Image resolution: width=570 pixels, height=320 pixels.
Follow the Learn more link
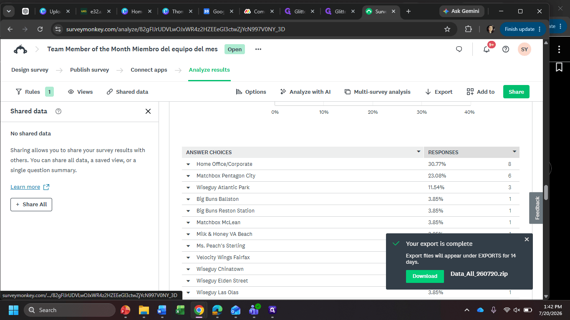pos(30,187)
